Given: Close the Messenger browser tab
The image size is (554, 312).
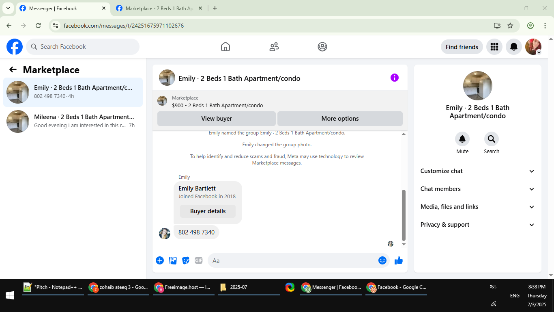Looking at the screenshot, I should [104, 8].
